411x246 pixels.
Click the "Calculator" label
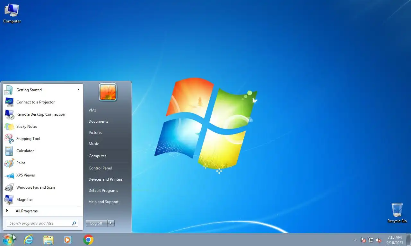click(x=25, y=151)
